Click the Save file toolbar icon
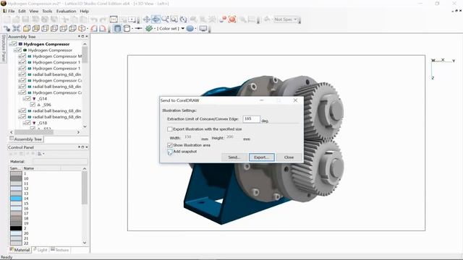 pyautogui.click(x=26, y=19)
